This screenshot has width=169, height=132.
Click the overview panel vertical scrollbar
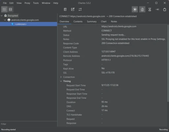(x=168, y=63)
